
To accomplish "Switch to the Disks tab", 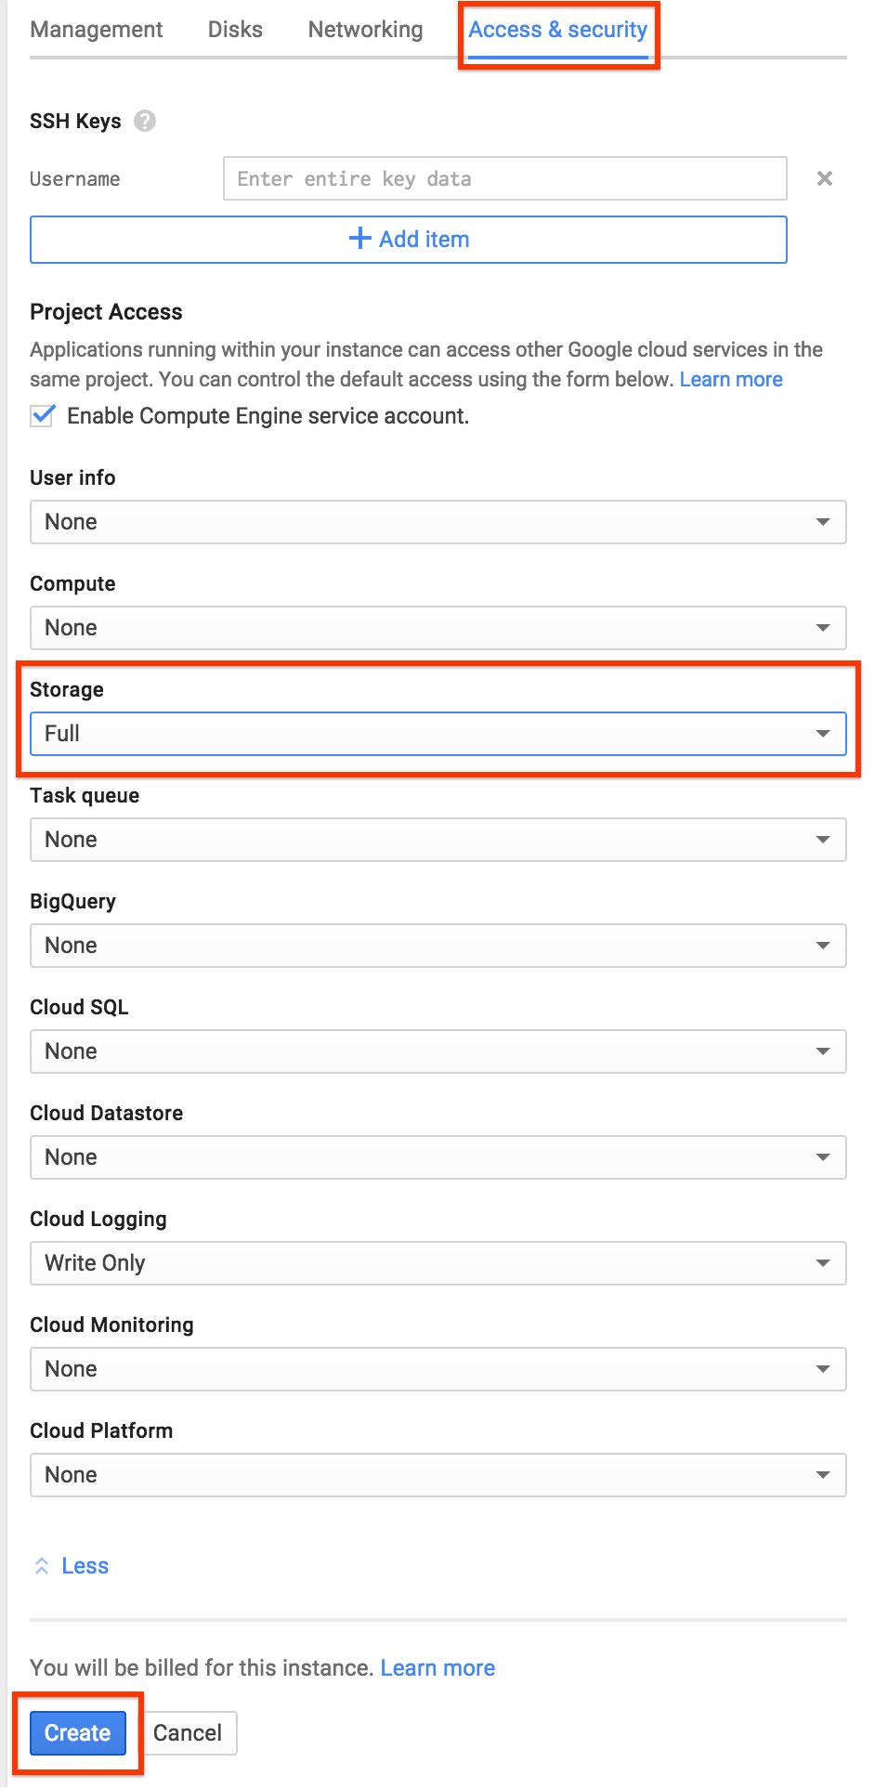I will pyautogui.click(x=235, y=30).
